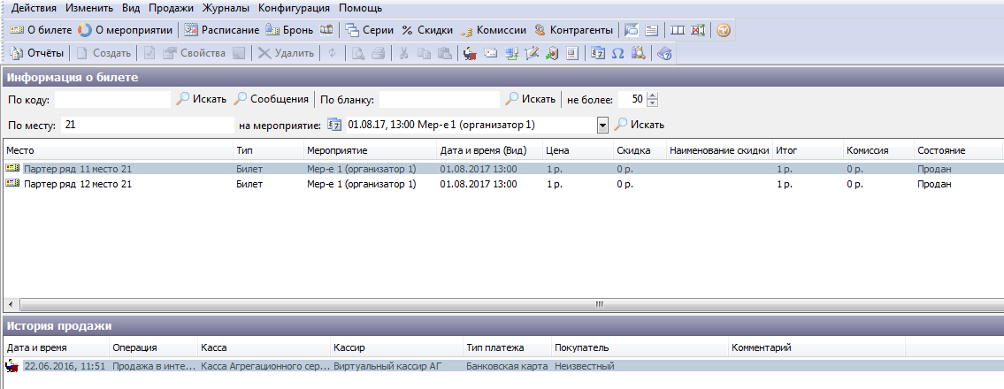The image size is (1004, 389).
Task: Open the Серии toolbar item
Action: [x=370, y=29]
